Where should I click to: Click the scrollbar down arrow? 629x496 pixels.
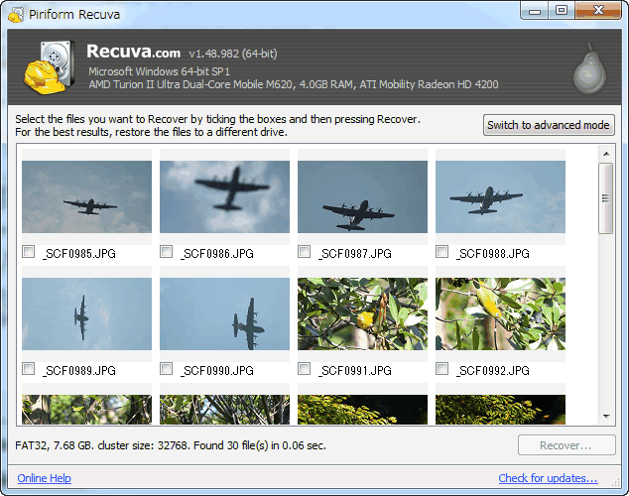tap(606, 417)
